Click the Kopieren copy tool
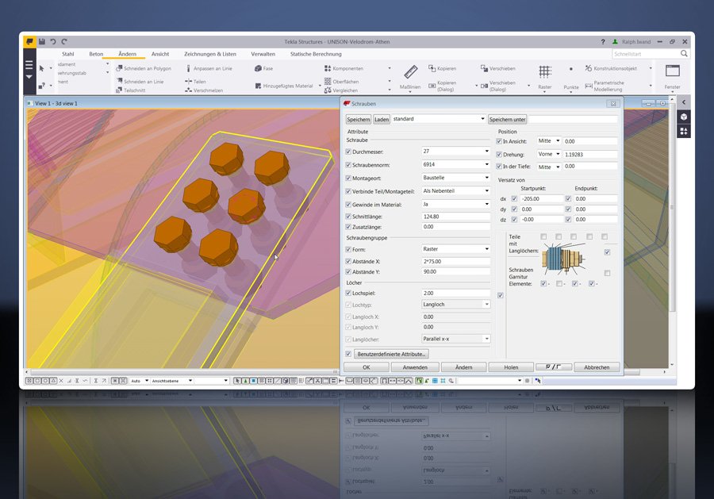 (x=442, y=68)
